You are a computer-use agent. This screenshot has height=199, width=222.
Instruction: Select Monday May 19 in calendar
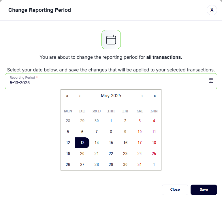(68, 154)
